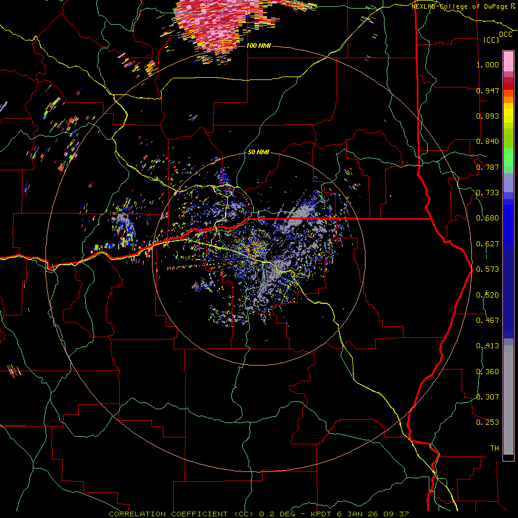Click the dark navy segment of the color bar
The image size is (518, 518).
click(508, 294)
